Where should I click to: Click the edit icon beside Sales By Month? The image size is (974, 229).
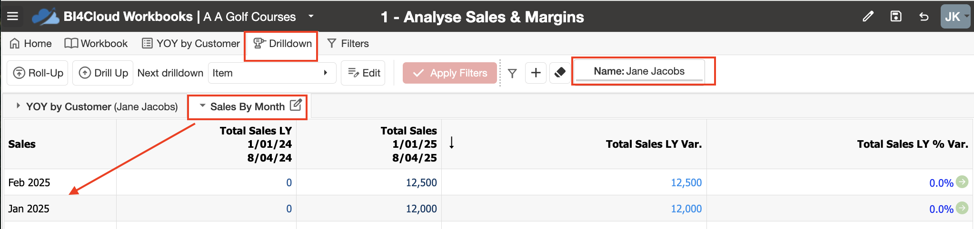[296, 105]
